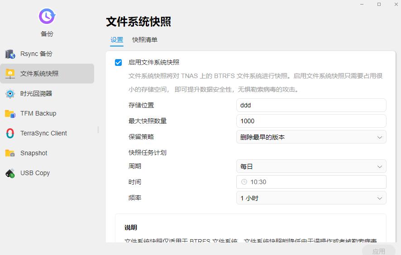Click the sidebar collapse handle divider
This screenshot has width=401, height=255.
[x=99, y=130]
